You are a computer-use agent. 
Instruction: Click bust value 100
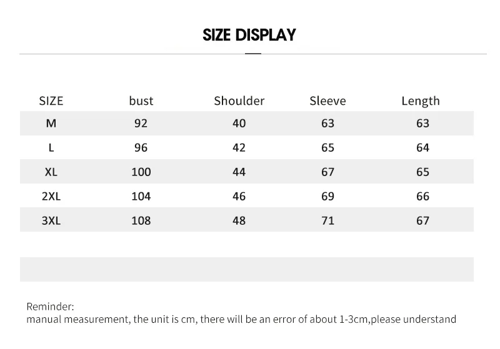pyautogui.click(x=141, y=172)
